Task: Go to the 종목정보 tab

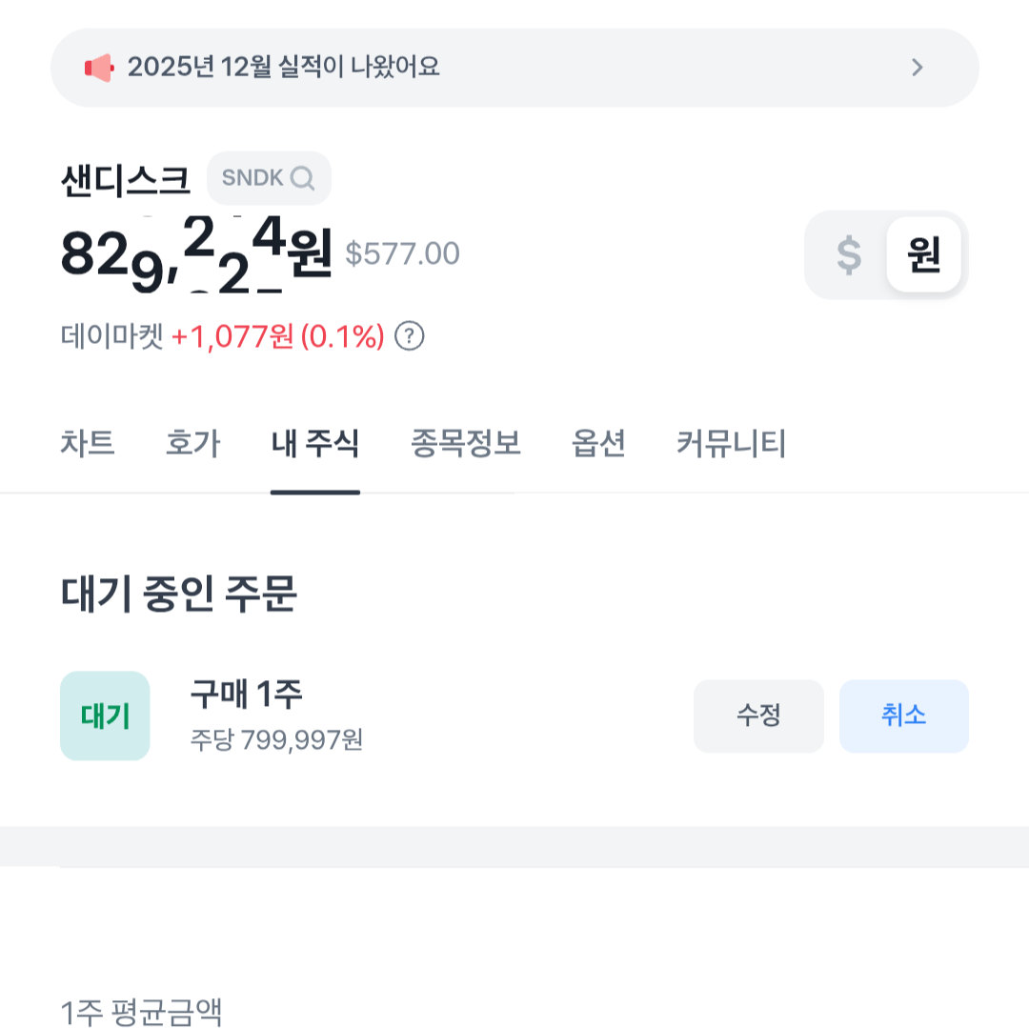Action: (466, 444)
